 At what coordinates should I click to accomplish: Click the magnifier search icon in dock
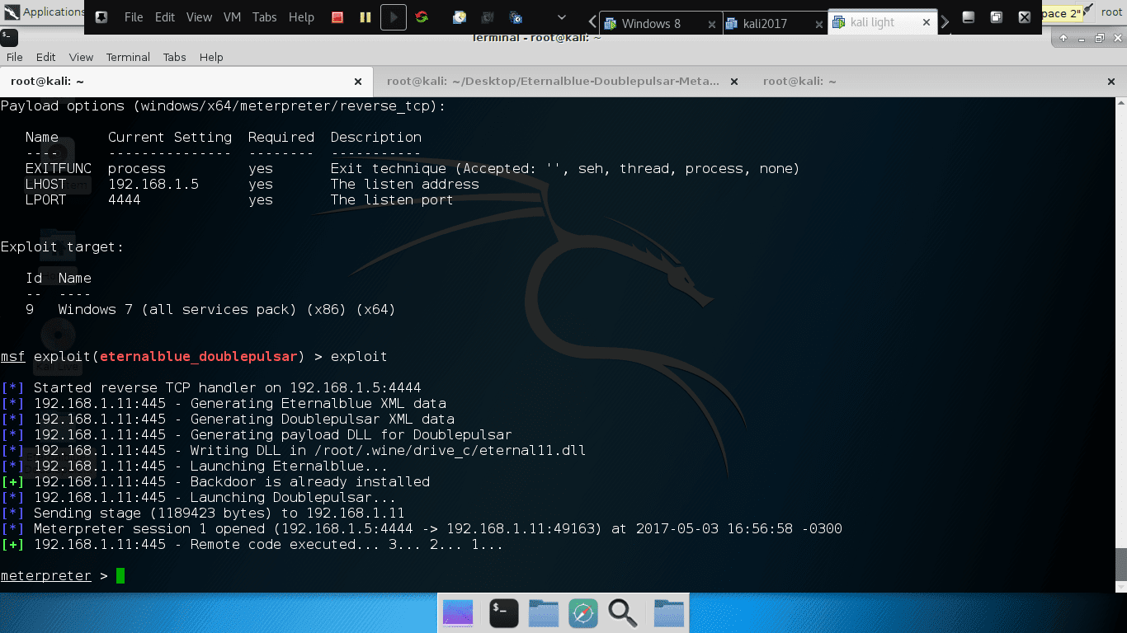[x=623, y=612]
